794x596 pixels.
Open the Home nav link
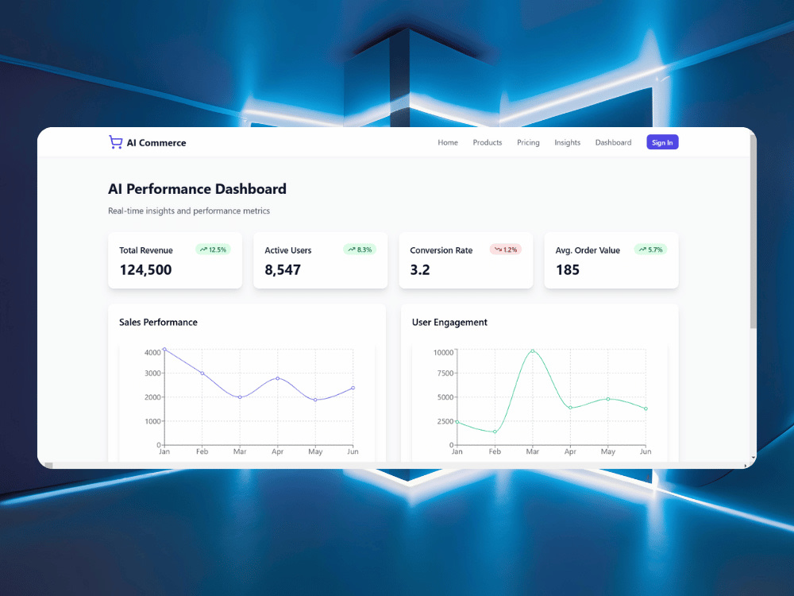tap(448, 142)
